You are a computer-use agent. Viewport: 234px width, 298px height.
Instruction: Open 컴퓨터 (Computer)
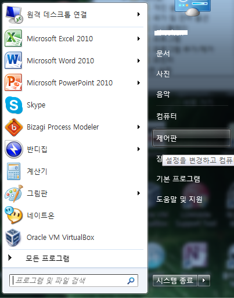point(167,116)
